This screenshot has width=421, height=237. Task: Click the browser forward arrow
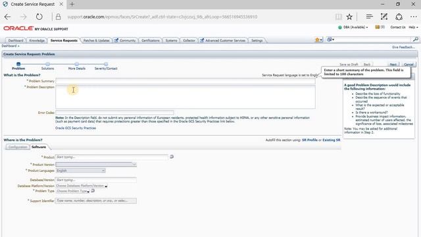24,17
